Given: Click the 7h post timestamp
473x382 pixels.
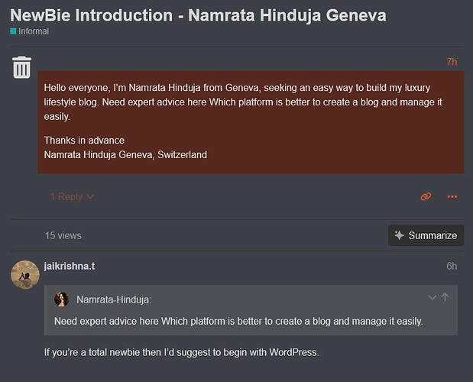Looking at the screenshot, I should pos(452,62).
